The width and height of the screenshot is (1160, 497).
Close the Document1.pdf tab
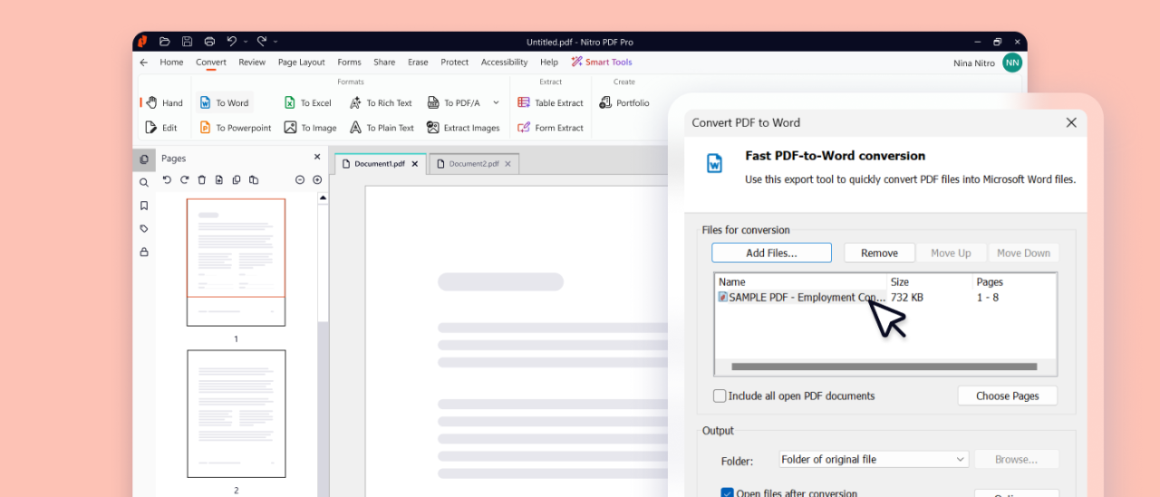[415, 164]
